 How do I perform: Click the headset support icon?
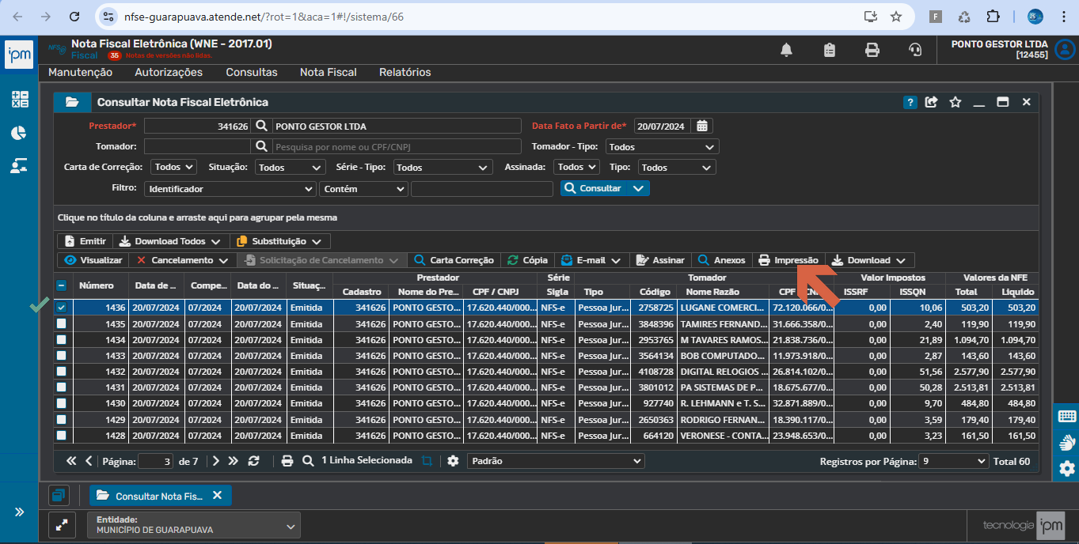pos(915,50)
